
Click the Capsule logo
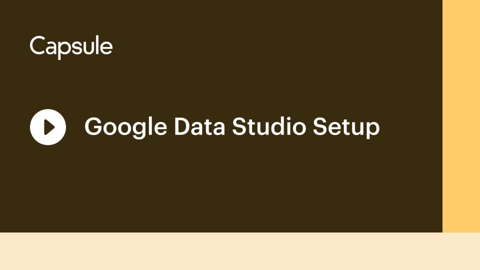(x=71, y=47)
